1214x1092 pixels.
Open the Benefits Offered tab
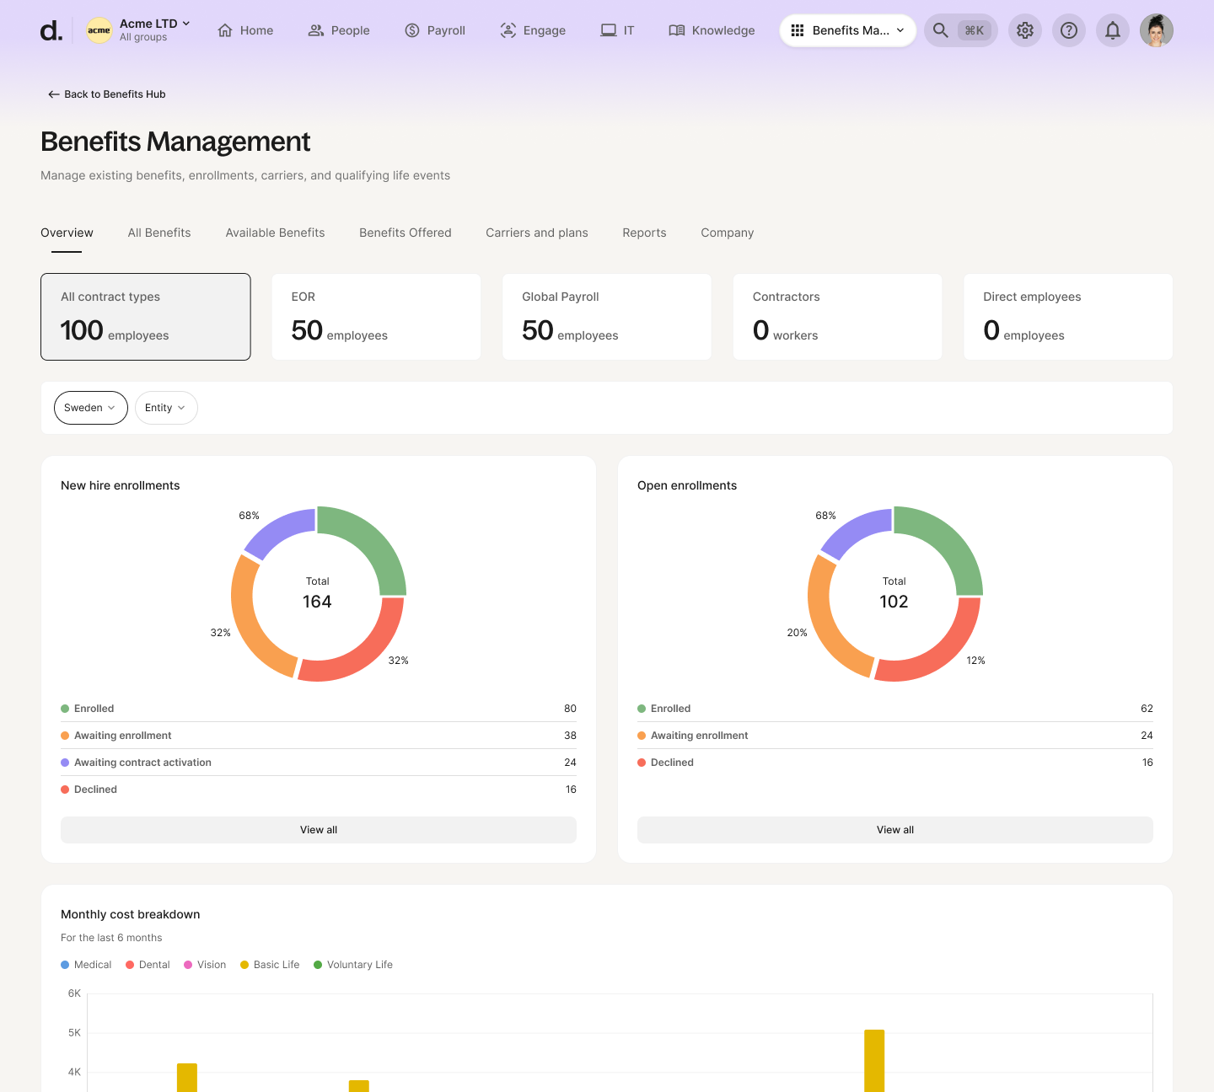[x=406, y=233]
